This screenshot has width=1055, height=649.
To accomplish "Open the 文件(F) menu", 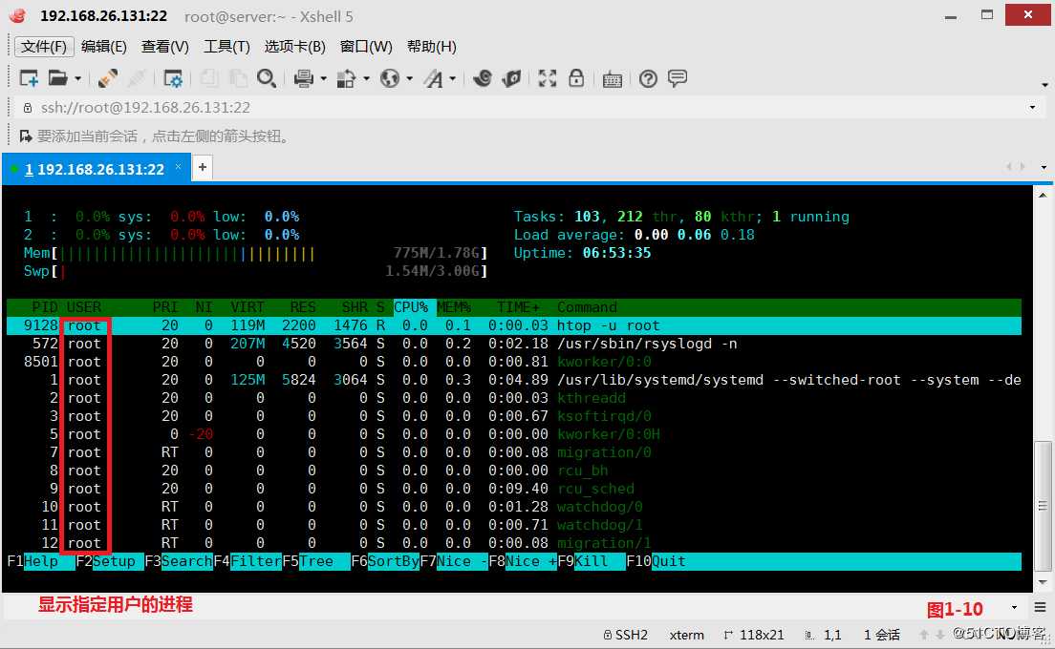I will tap(44, 47).
